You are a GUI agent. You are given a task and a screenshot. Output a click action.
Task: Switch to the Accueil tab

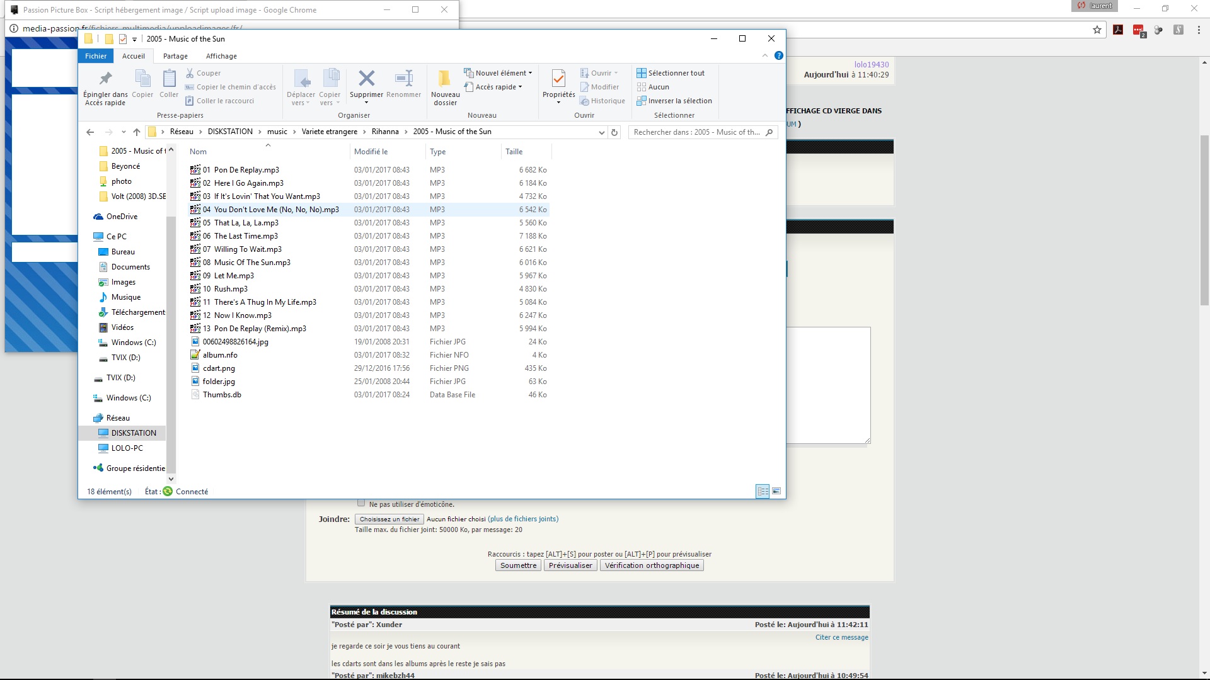tap(134, 56)
